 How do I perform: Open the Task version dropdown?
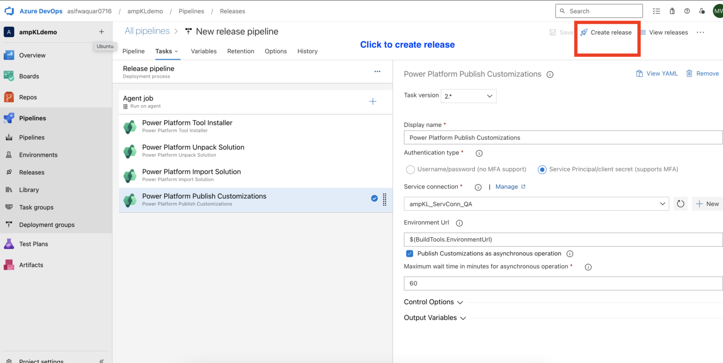[468, 96]
